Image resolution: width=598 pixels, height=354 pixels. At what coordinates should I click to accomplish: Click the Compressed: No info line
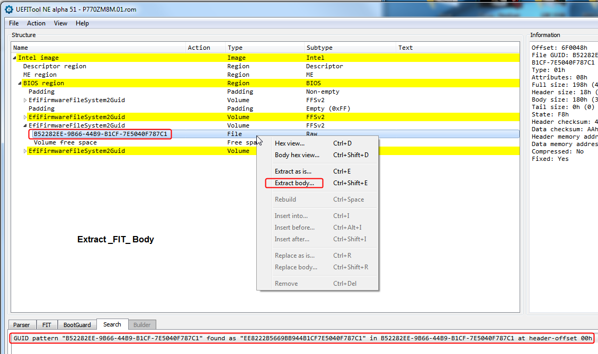pyautogui.click(x=558, y=152)
